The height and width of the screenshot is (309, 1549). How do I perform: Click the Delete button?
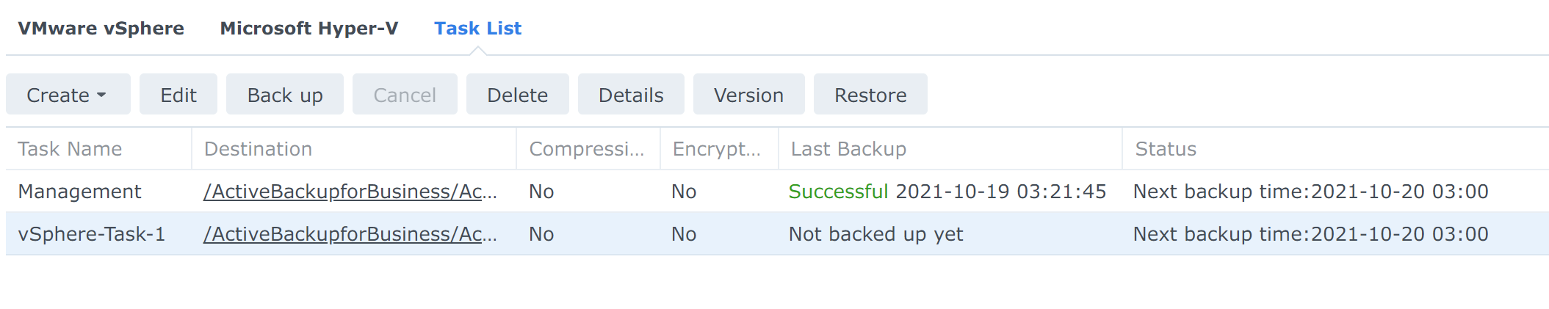pos(517,95)
